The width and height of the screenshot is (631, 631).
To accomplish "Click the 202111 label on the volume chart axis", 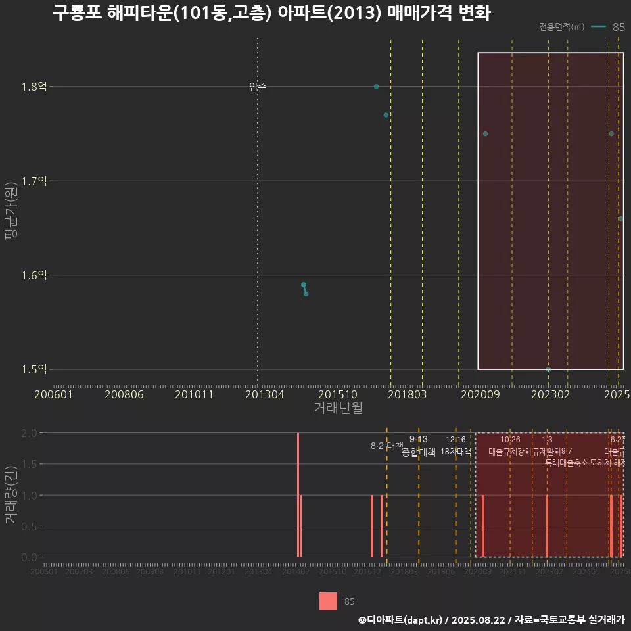I will click(513, 571).
